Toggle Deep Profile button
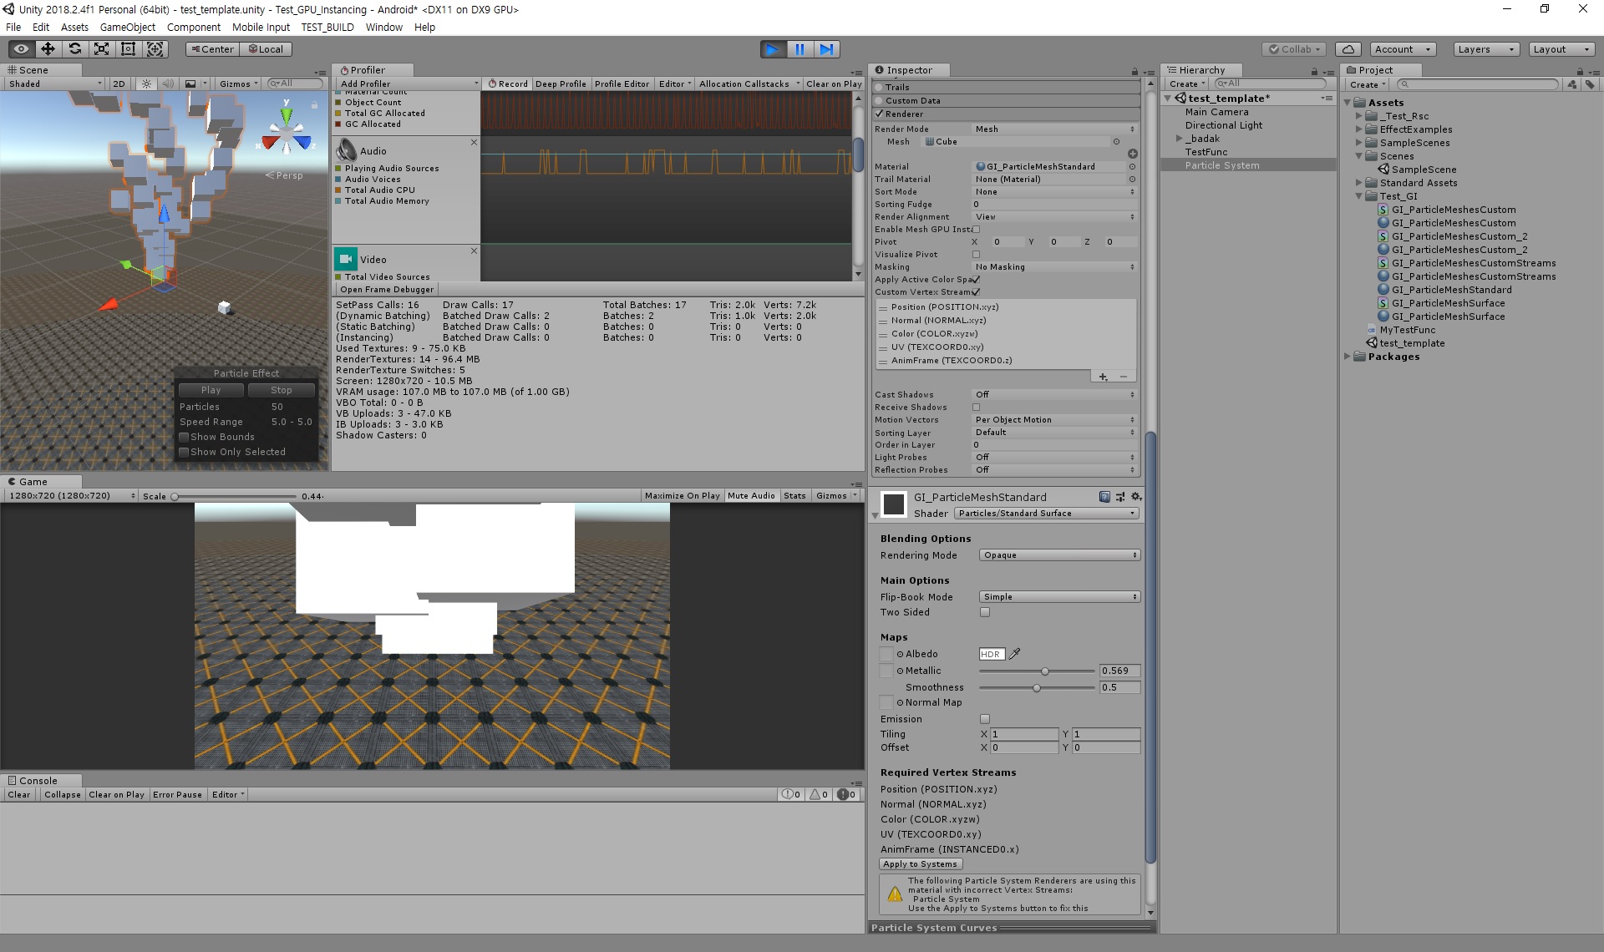This screenshot has width=1604, height=952. coord(561,84)
